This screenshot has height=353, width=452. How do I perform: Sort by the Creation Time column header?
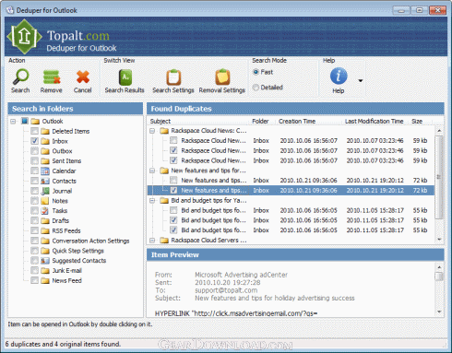[x=297, y=122]
